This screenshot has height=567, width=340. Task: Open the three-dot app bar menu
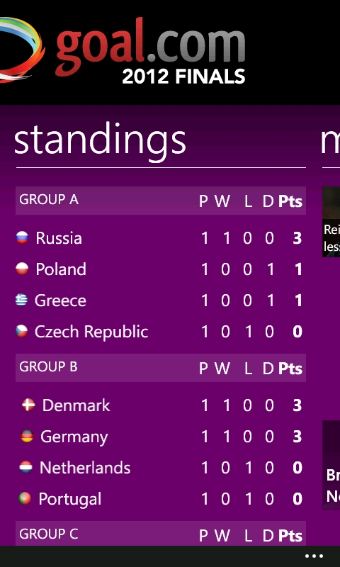click(314, 556)
